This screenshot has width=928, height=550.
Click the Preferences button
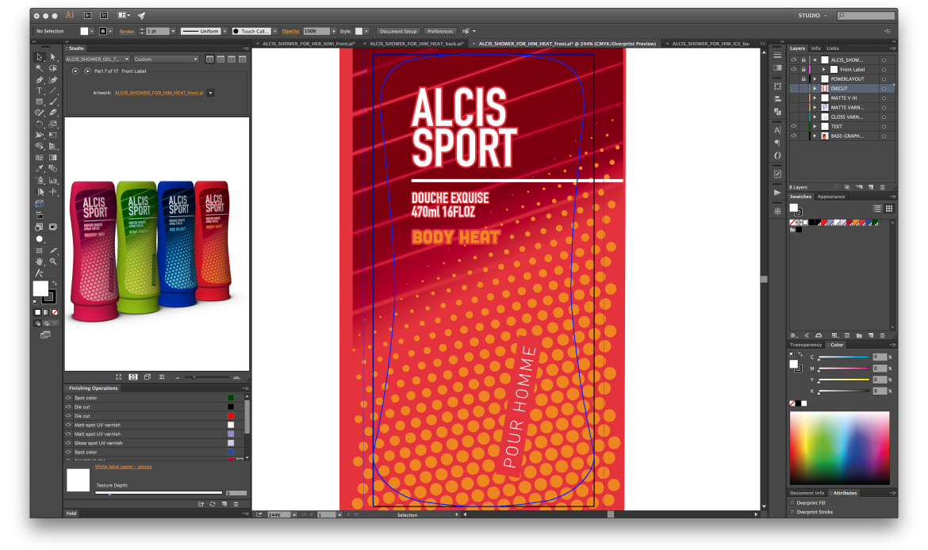coord(440,32)
